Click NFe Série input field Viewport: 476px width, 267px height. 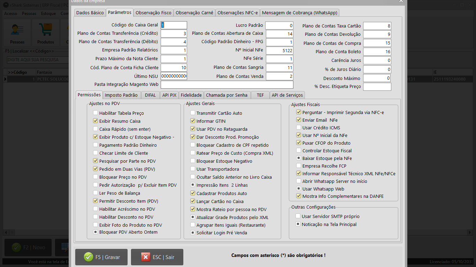[x=279, y=59]
